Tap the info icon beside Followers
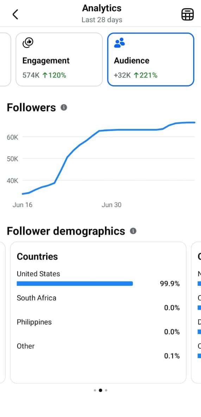Image resolution: width=201 pixels, height=417 pixels. (64, 108)
